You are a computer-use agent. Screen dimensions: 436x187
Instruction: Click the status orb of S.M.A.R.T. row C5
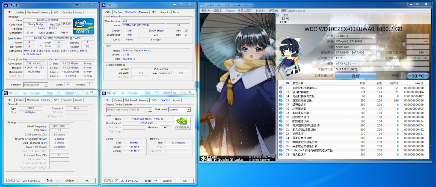point(280,142)
